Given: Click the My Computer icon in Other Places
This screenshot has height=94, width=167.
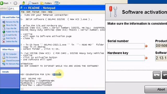Looking at the screenshot, I should pos(4,54).
